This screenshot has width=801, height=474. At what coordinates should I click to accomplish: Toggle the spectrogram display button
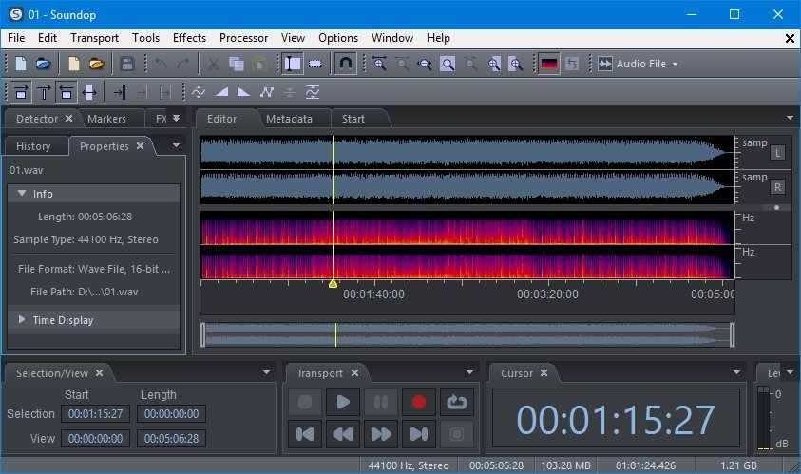[x=548, y=64]
